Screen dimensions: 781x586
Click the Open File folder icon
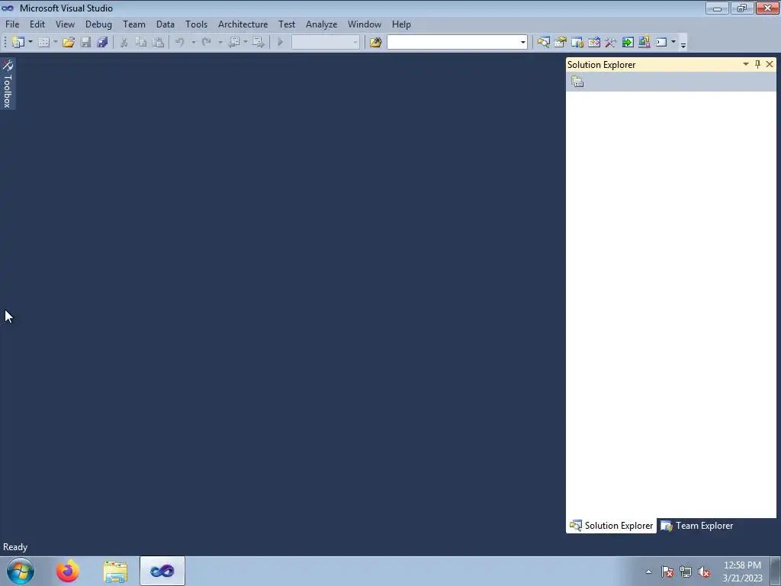(69, 43)
